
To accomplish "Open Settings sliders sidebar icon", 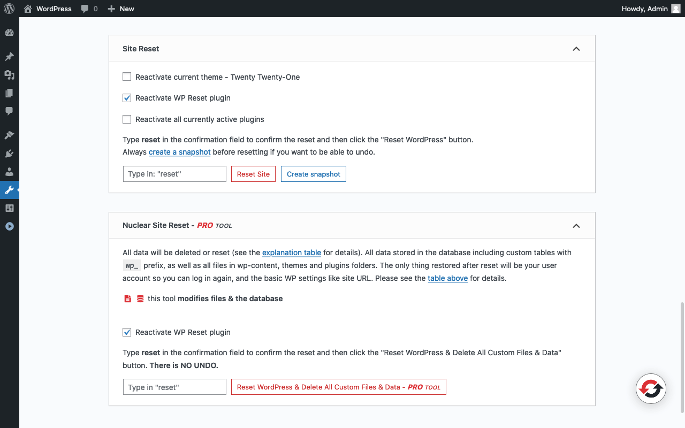I will point(9,208).
